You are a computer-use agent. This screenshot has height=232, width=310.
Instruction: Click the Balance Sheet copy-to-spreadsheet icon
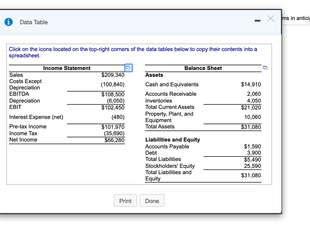pos(265,68)
